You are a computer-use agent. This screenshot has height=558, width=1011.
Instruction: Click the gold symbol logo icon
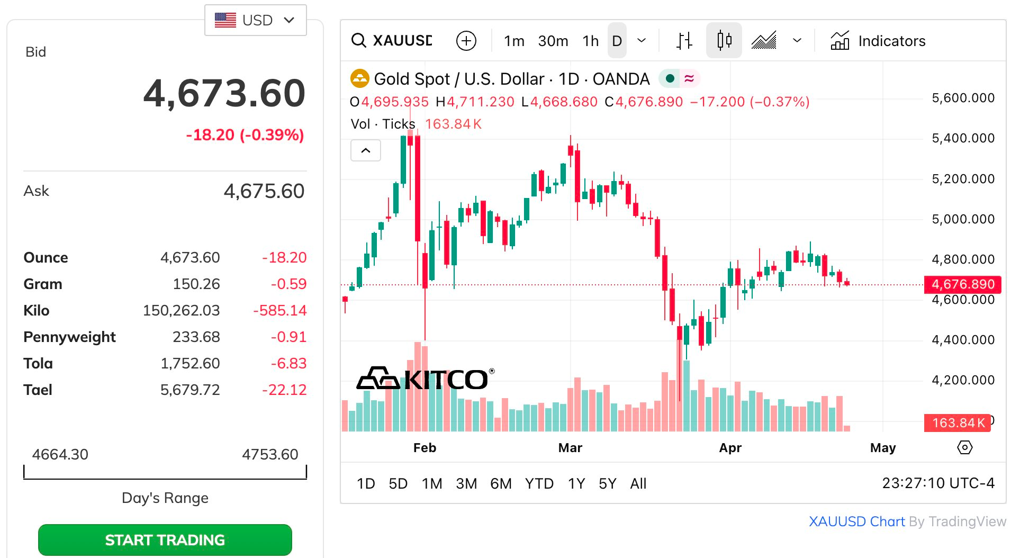(x=359, y=79)
